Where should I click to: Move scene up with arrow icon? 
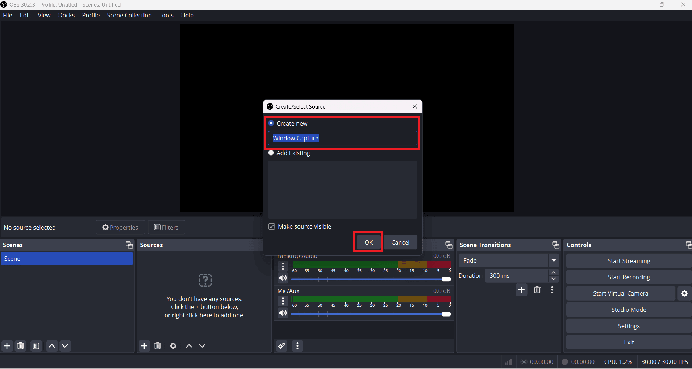click(x=52, y=346)
